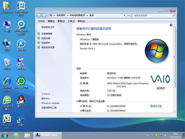Click the blue help icon below the search box
This screenshot has width=185, height=139.
pos(171,25)
